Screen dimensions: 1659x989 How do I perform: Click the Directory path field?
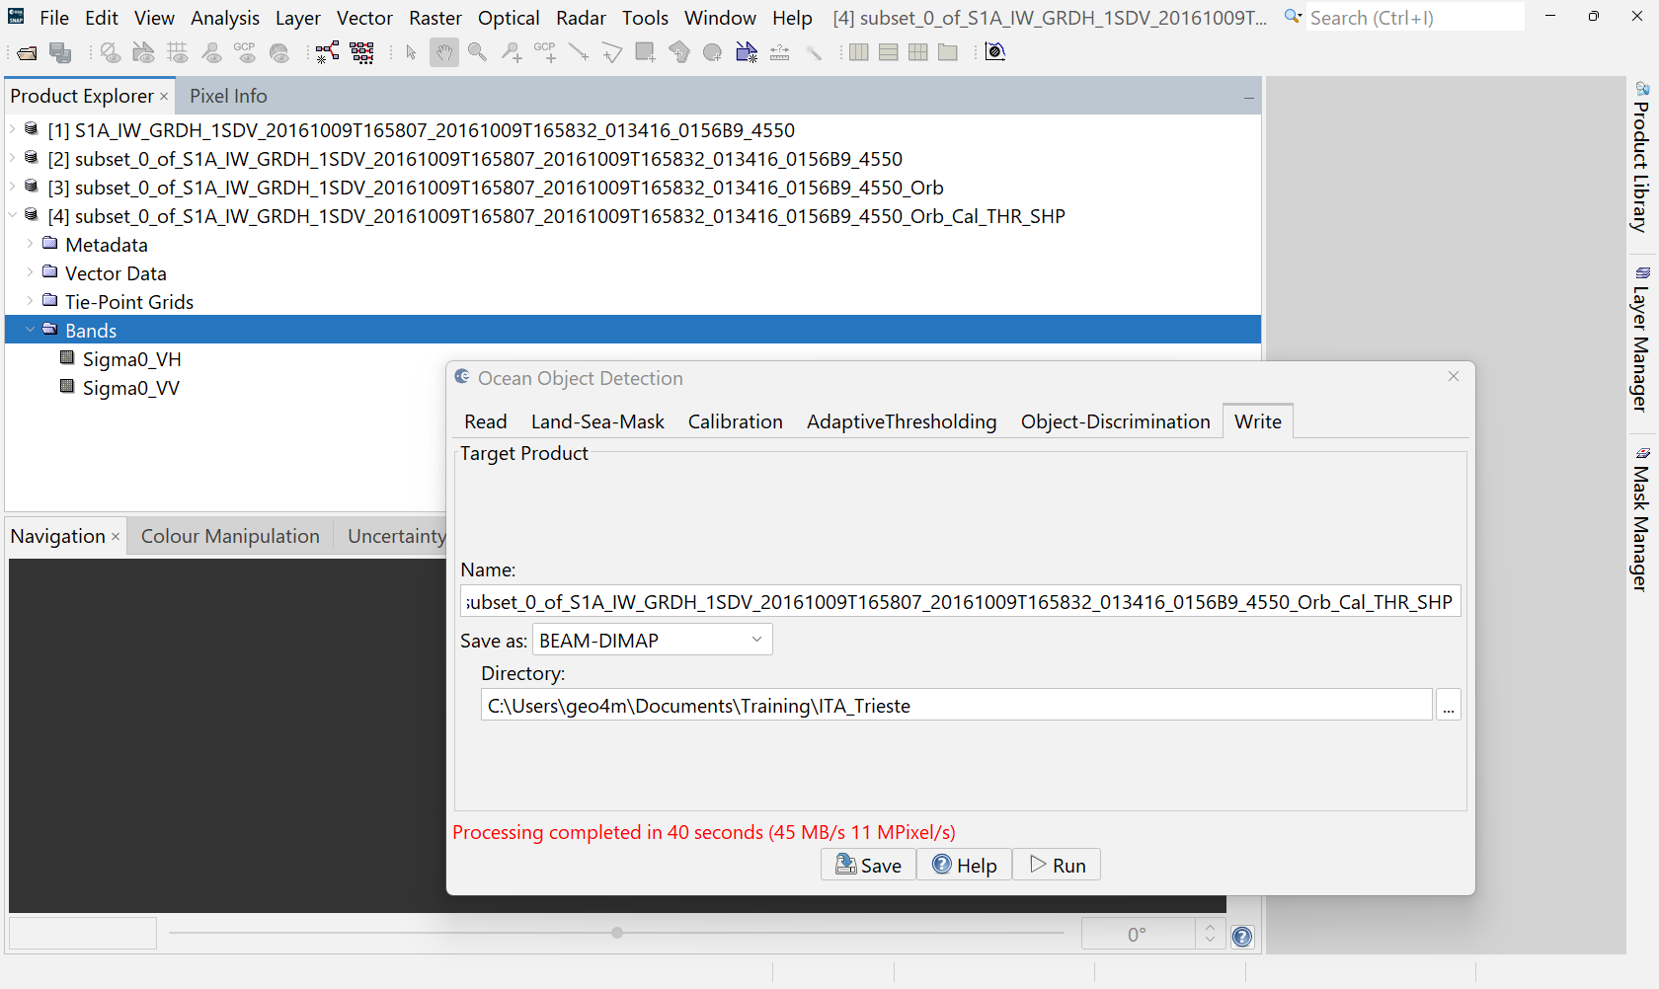[x=956, y=706]
